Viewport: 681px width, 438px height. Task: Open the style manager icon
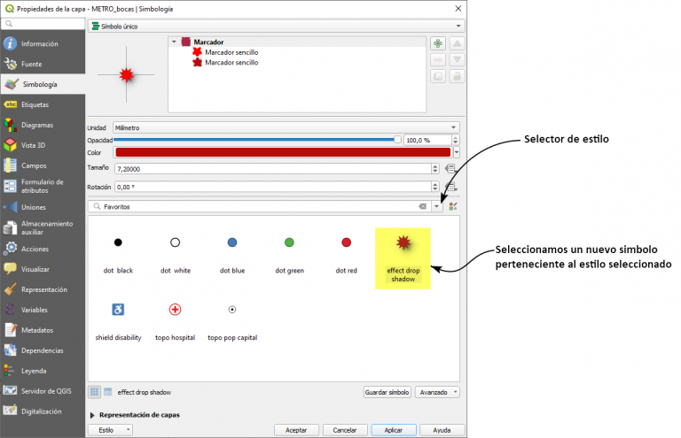point(453,206)
